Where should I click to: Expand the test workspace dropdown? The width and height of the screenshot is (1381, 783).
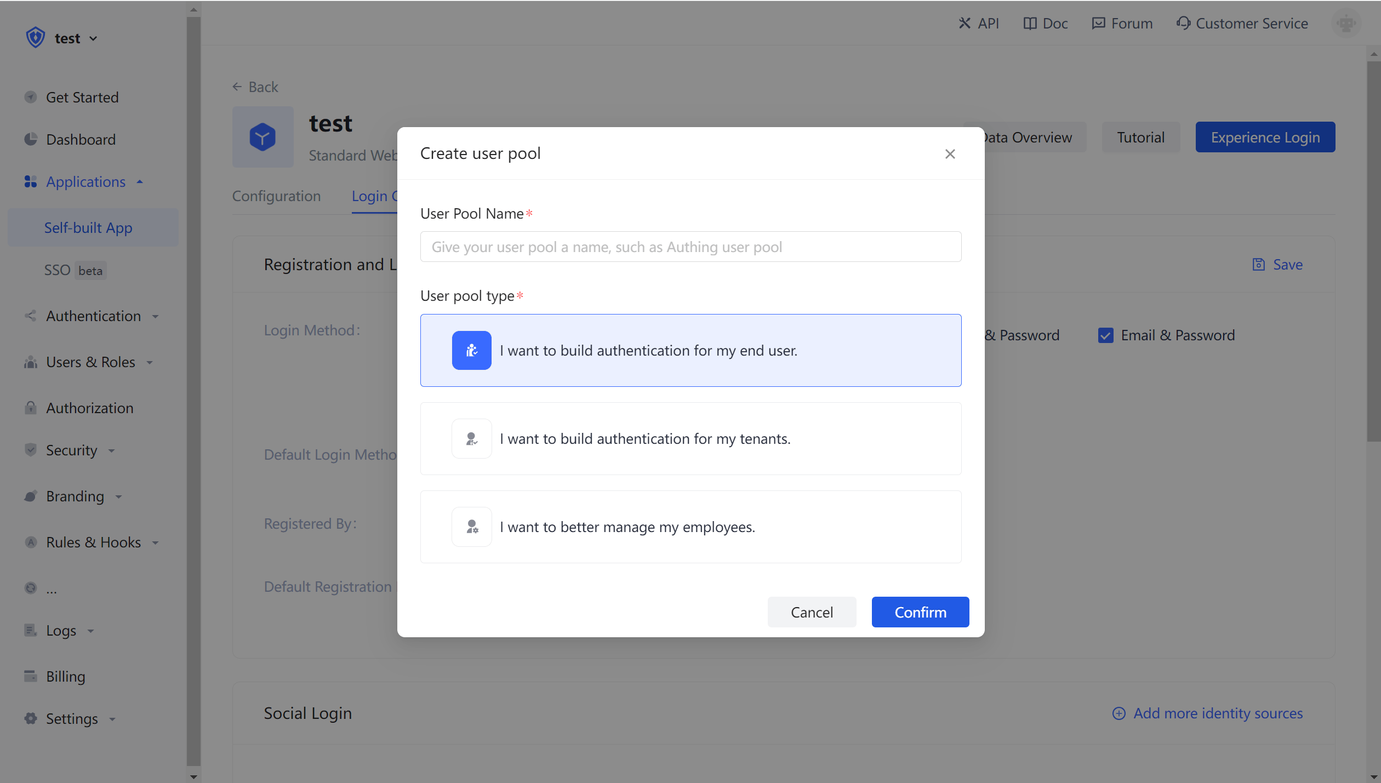94,38
